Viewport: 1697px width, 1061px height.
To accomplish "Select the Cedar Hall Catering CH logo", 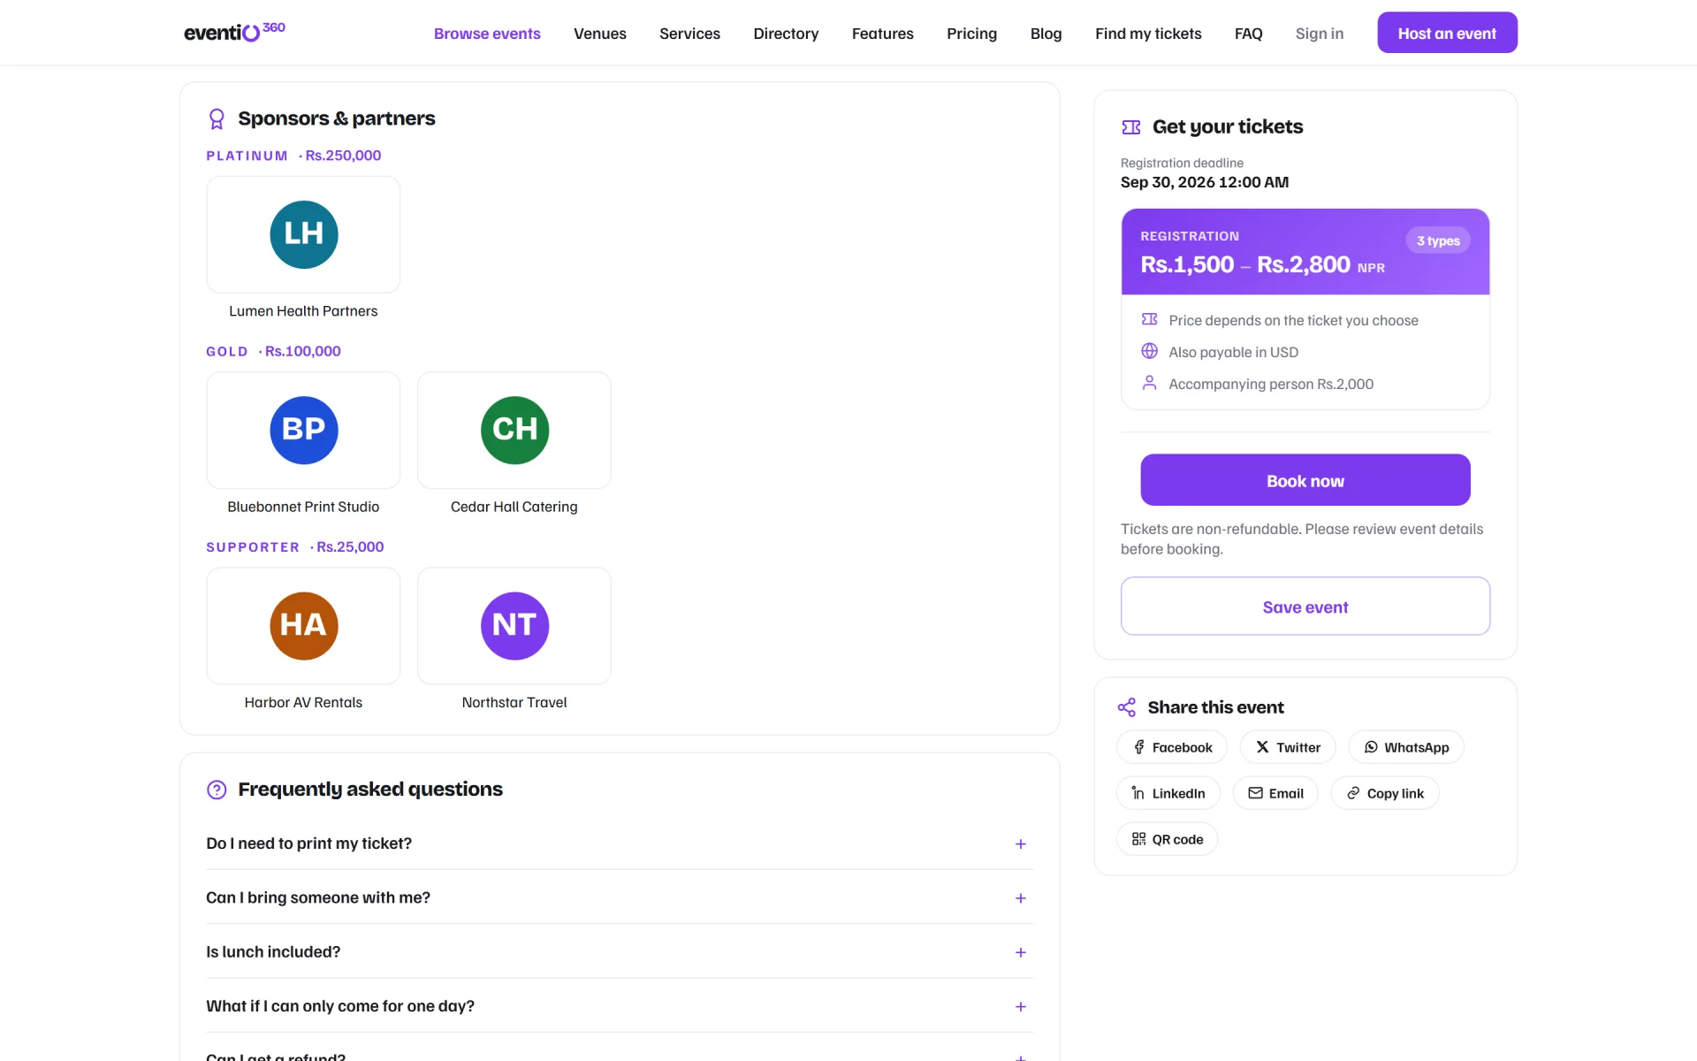I will tap(514, 430).
